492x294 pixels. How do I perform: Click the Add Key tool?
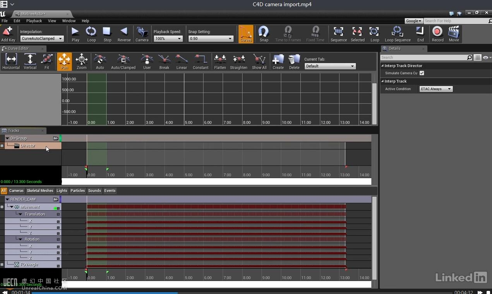pyautogui.click(x=8, y=34)
